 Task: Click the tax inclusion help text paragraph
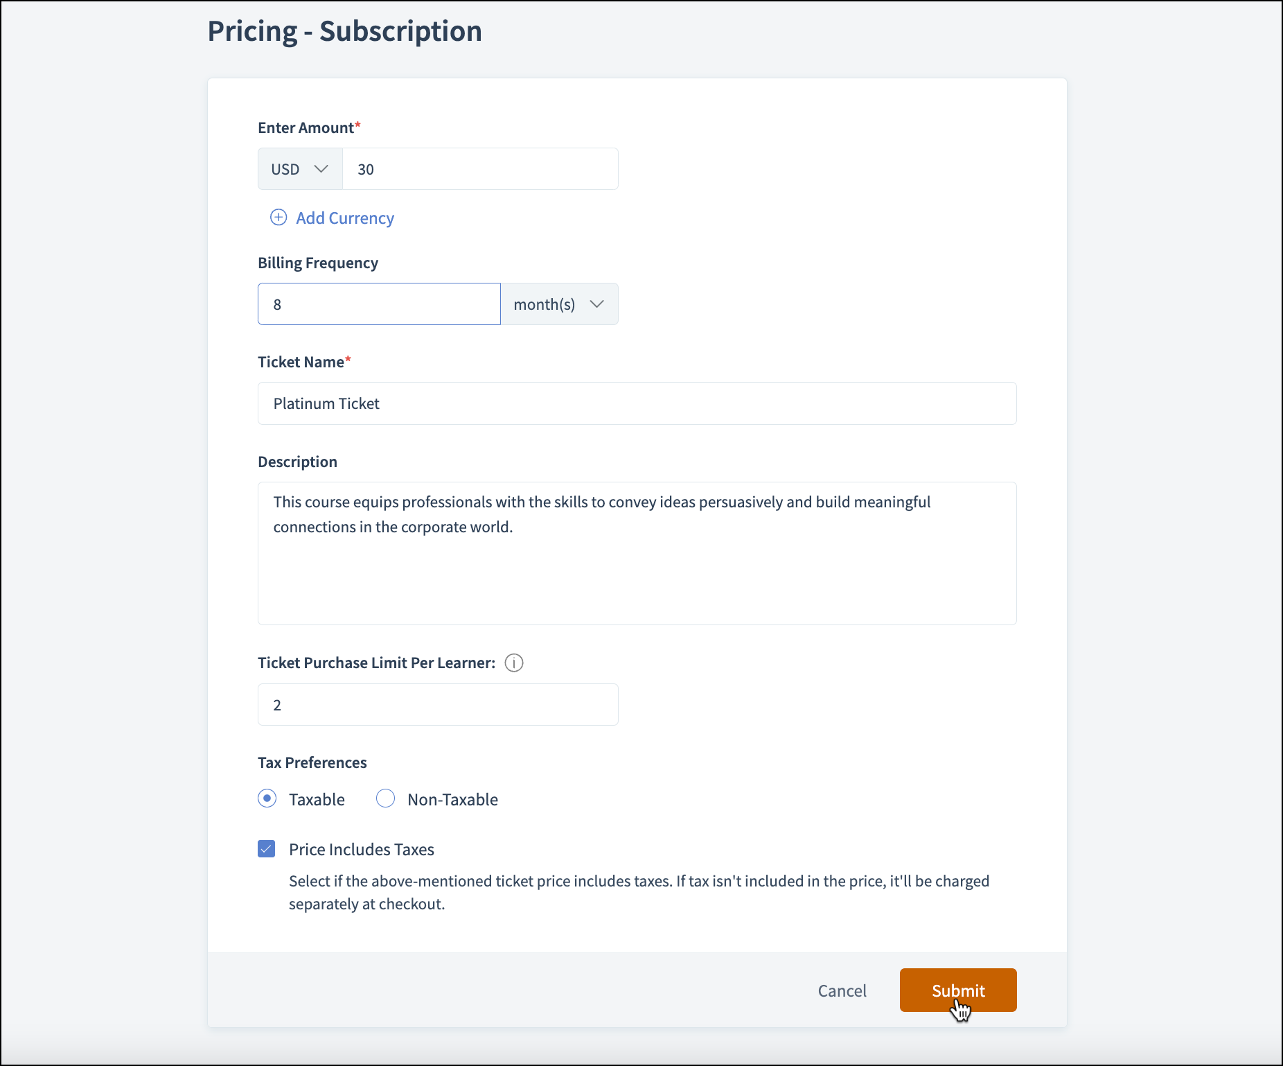click(x=639, y=893)
